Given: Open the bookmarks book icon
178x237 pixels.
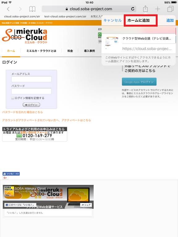Looking at the screenshot, I should 32,9.
